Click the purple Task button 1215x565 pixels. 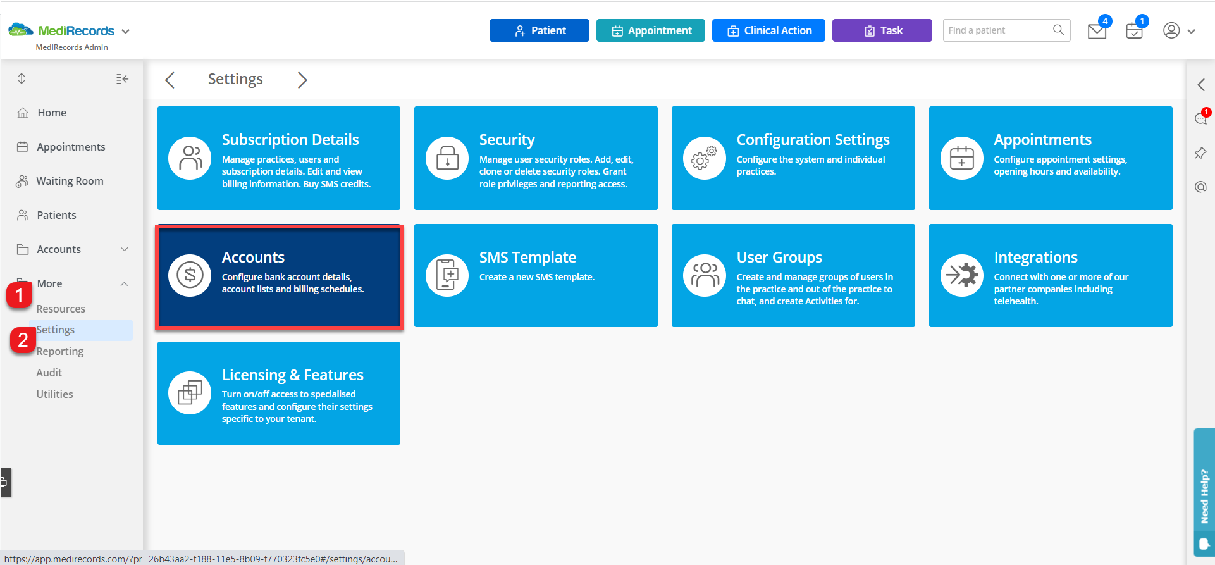(882, 30)
